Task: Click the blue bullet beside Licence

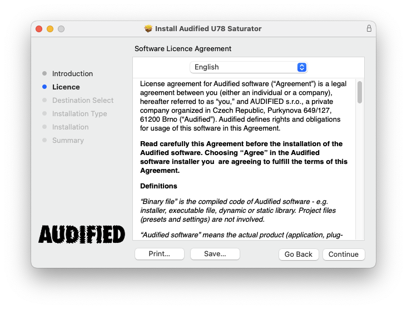Action: pos(44,87)
